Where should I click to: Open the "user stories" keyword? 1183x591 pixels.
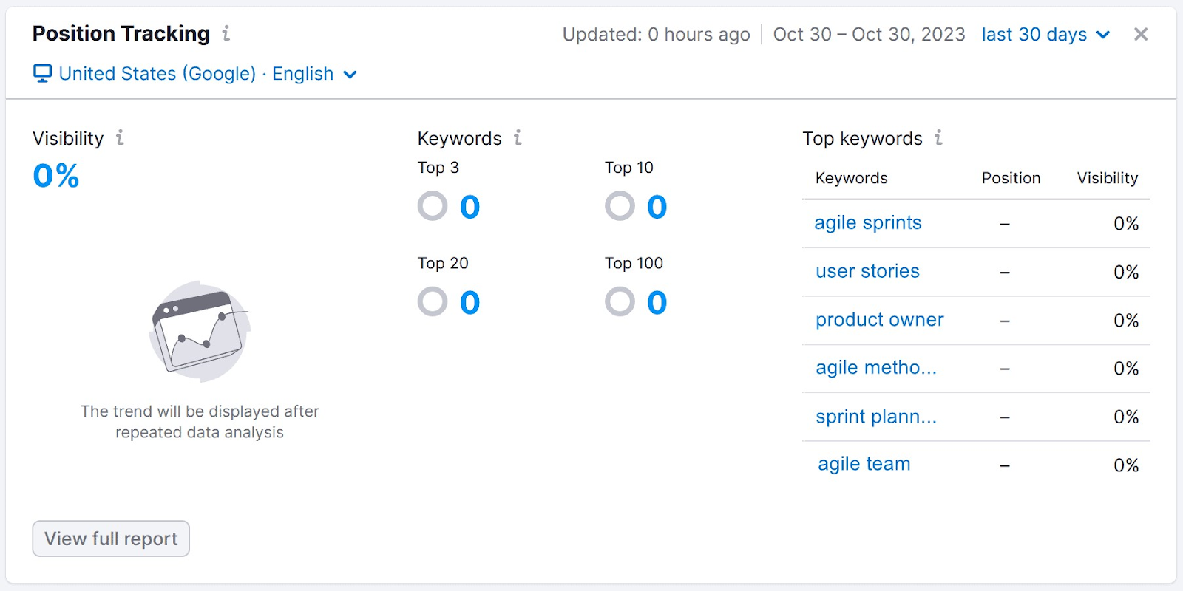point(867,271)
